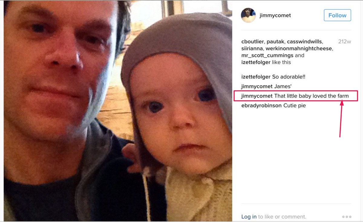Visit casswindwills profile from likes
The image size is (363, 222).
305,41
